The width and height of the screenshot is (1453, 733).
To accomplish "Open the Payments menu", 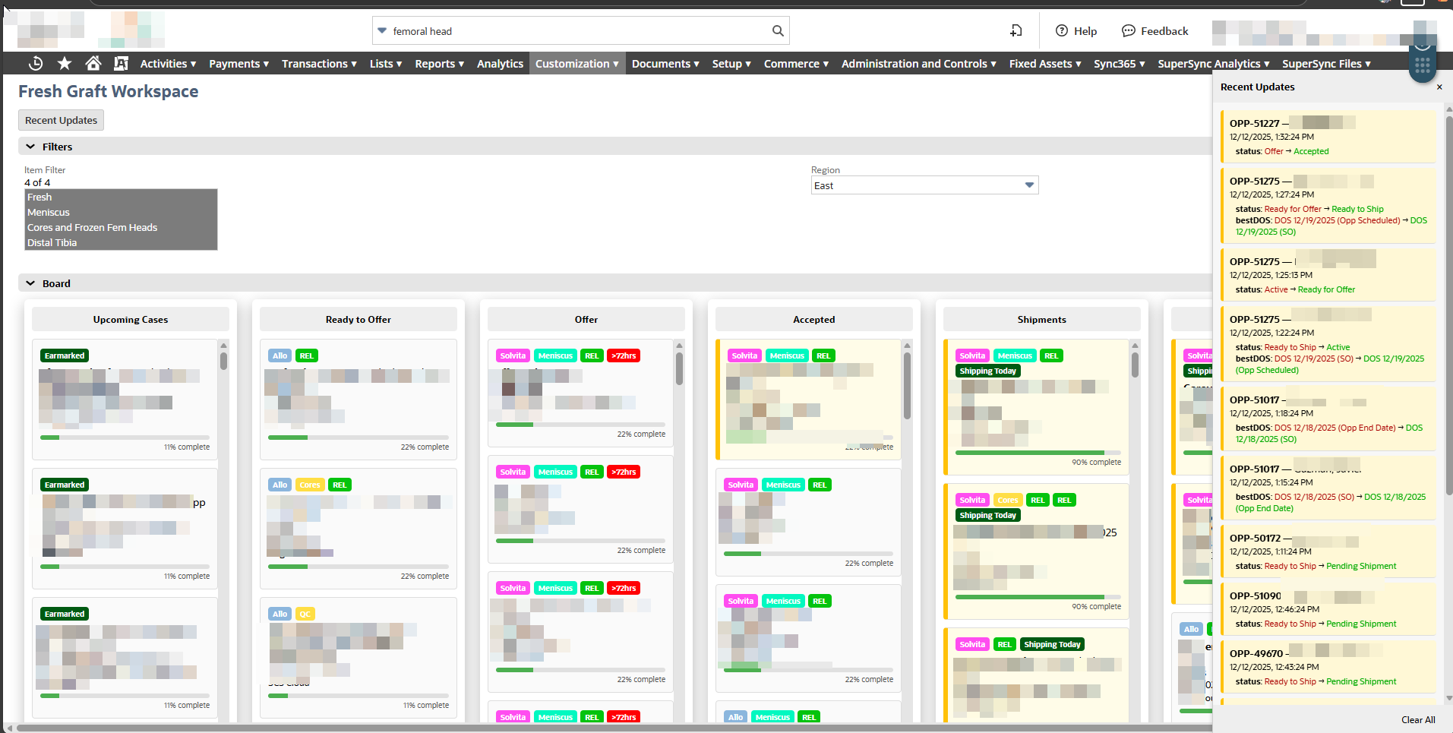I will (238, 64).
